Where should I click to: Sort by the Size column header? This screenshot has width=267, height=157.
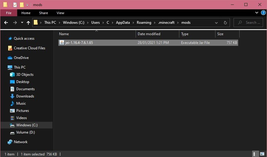pyautogui.click(x=227, y=34)
